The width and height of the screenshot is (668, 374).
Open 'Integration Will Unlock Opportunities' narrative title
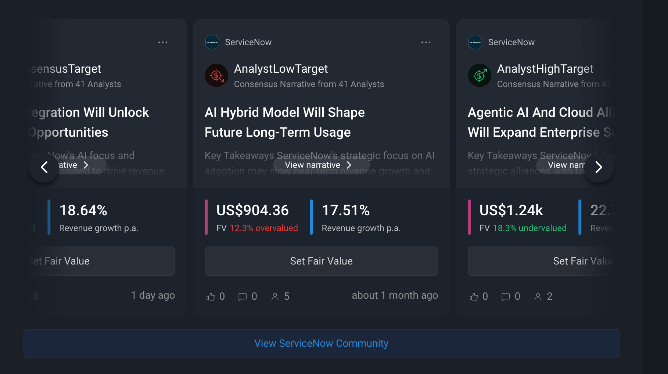coord(89,122)
